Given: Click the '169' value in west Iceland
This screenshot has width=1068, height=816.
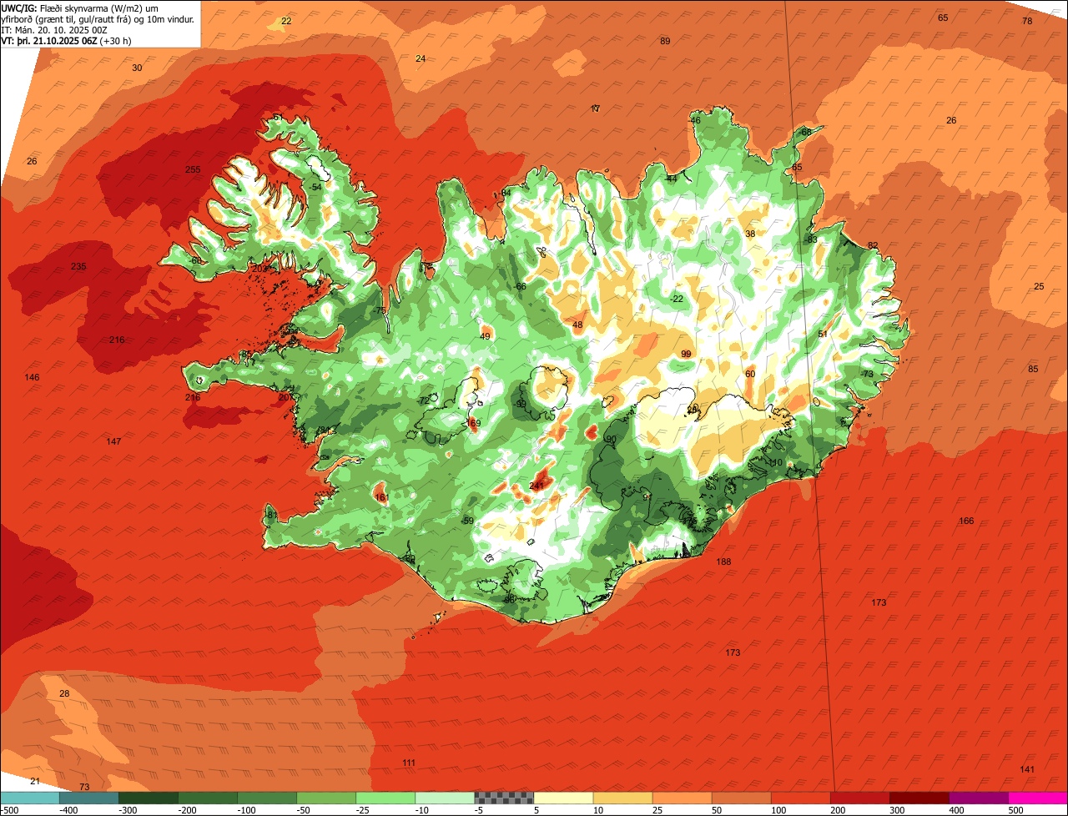Looking at the screenshot, I should (x=474, y=423).
